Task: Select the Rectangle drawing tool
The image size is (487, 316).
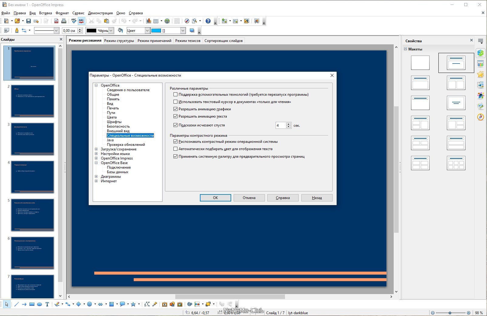Action: click(x=32, y=304)
